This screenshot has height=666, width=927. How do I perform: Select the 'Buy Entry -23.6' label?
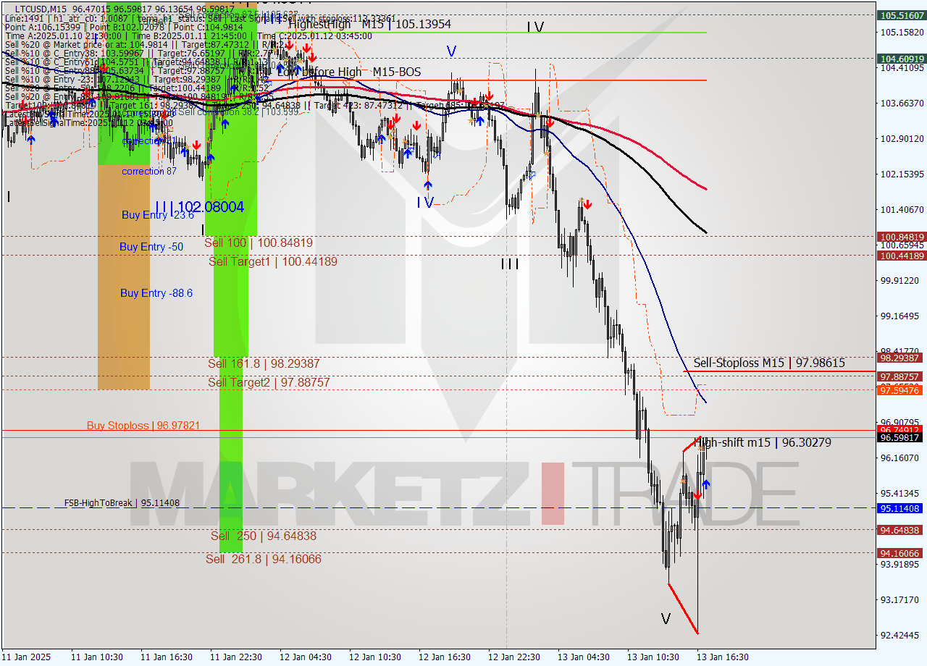coord(158,215)
